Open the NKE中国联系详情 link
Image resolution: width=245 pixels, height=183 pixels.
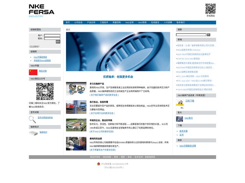[187, 146]
